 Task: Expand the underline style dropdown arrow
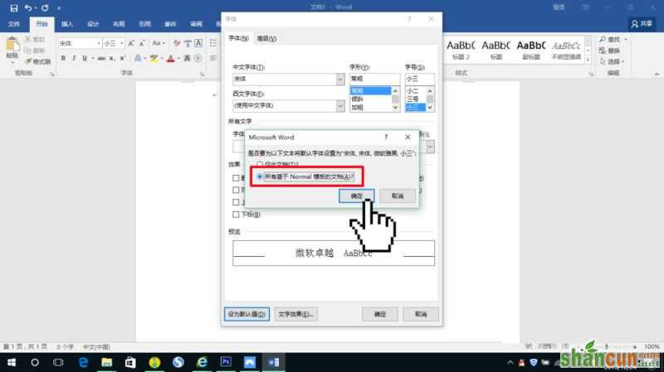point(92,58)
